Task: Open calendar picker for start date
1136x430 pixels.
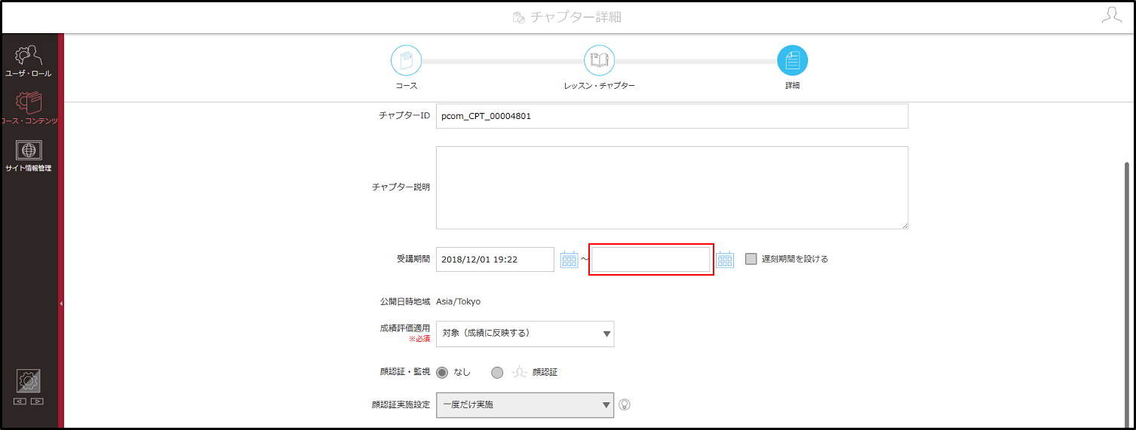Action: click(x=569, y=259)
